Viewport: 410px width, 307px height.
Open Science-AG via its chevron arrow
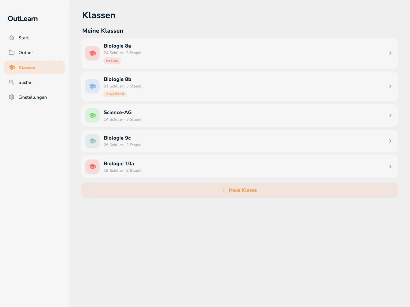(x=390, y=115)
